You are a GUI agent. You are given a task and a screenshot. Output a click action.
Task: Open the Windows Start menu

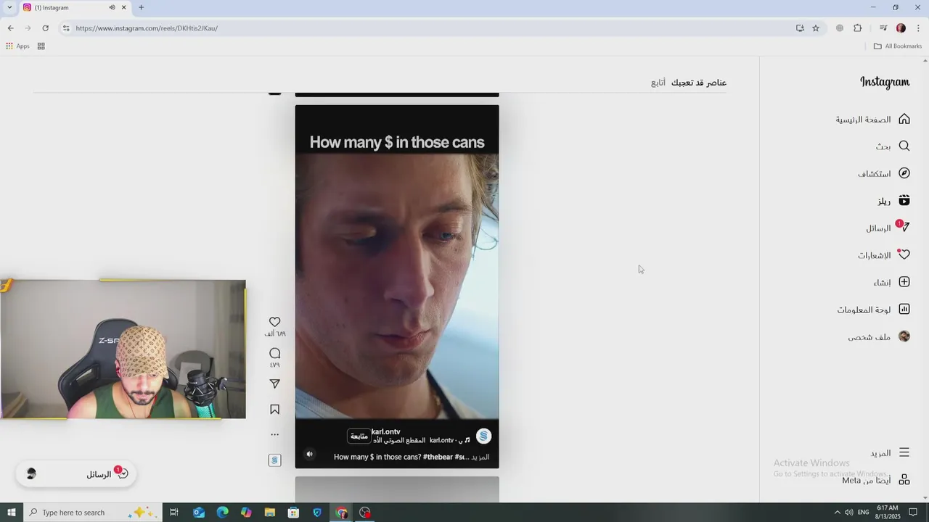(12, 513)
